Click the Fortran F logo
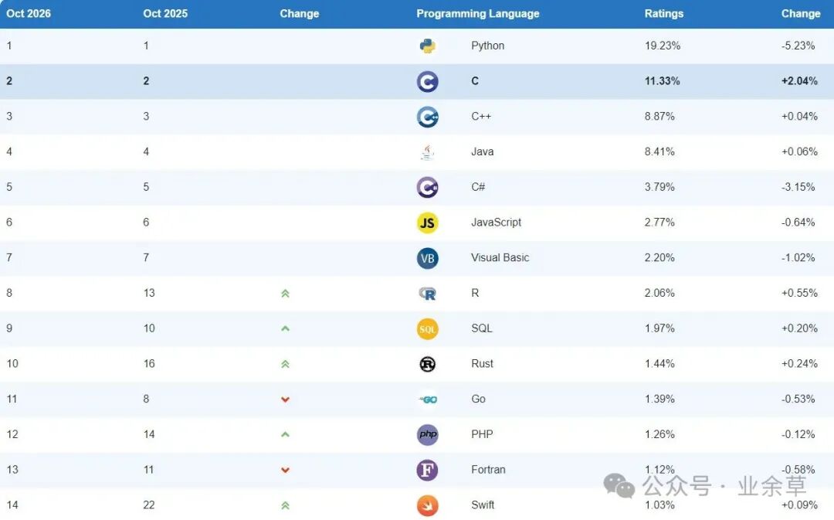Screen dimensions: 834x520 tap(427, 470)
